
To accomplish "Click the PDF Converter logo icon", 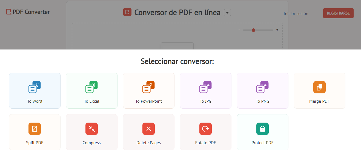I will pos(8,12).
